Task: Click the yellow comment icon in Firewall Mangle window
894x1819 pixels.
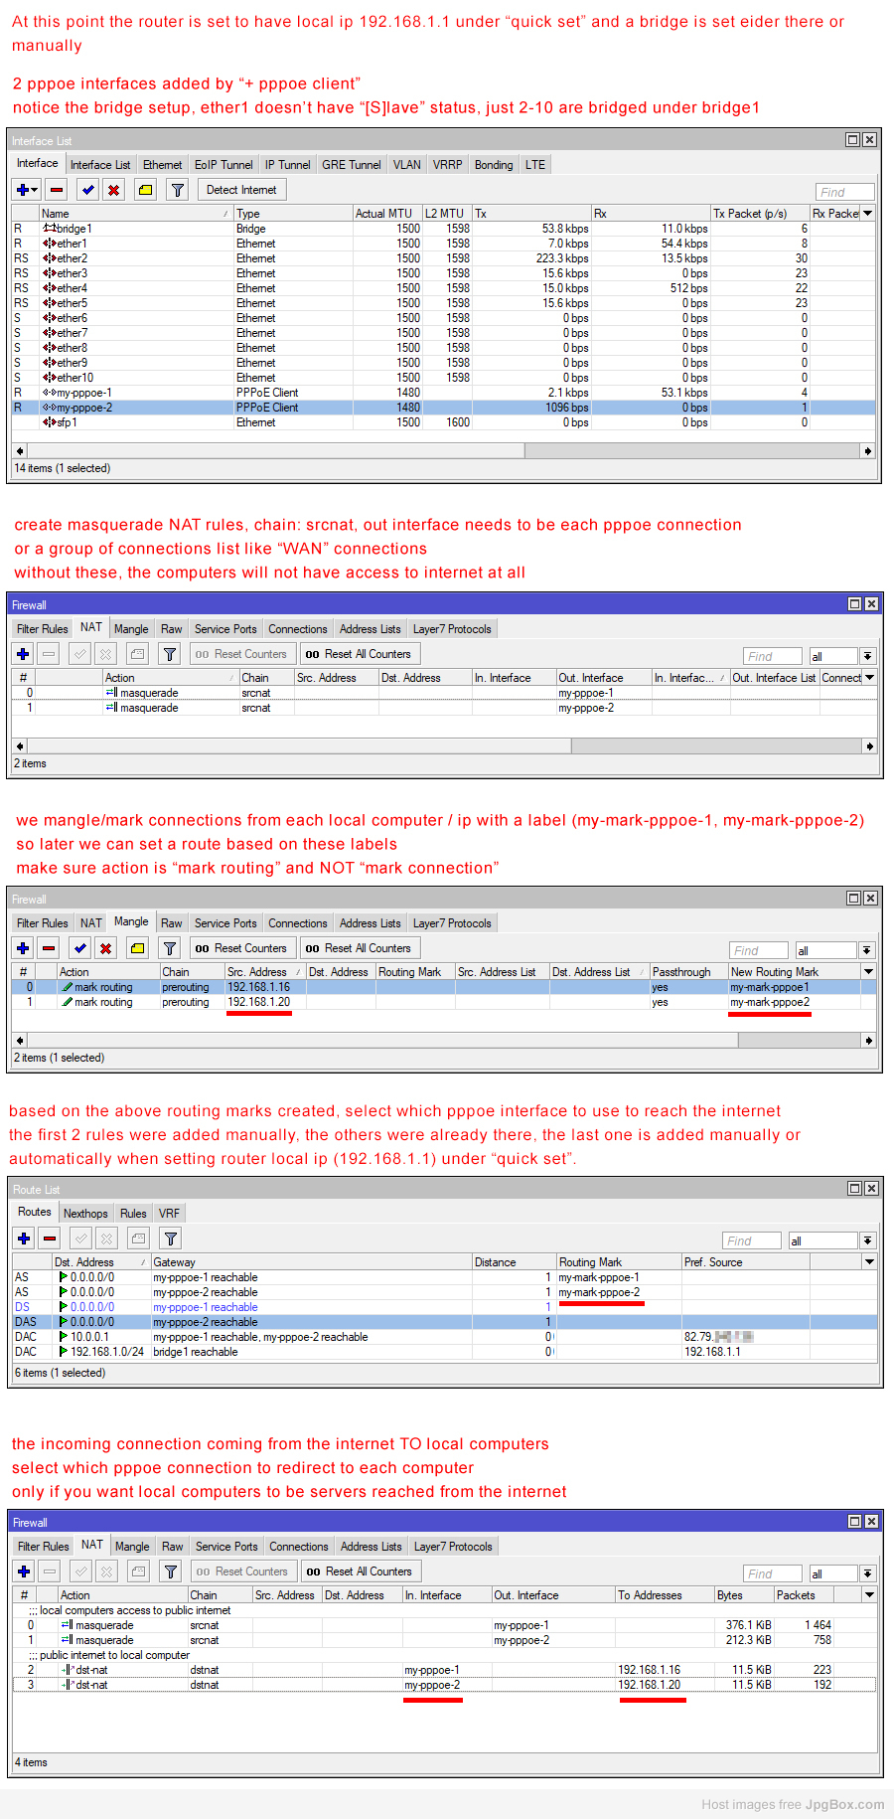Action: click(x=137, y=948)
